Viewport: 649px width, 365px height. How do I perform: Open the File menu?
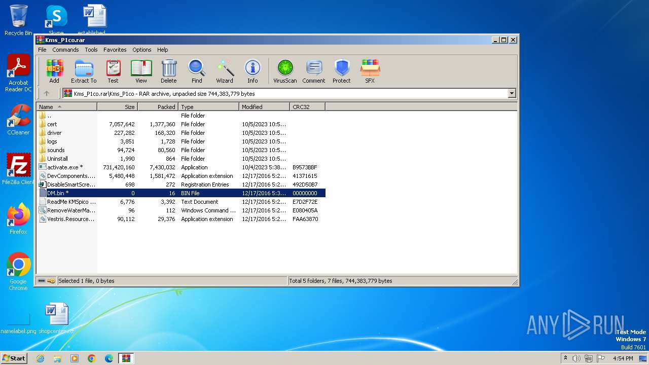[x=42, y=50]
